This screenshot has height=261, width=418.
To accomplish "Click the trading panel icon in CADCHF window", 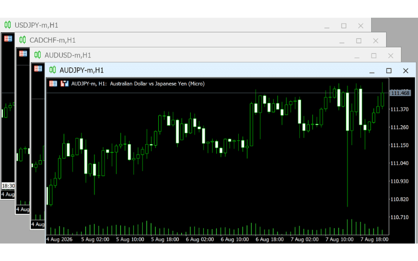I will click(23, 54).
